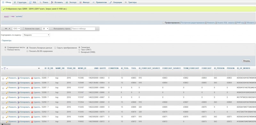
Task: Click the Вперед button
Action: click(246, 61)
